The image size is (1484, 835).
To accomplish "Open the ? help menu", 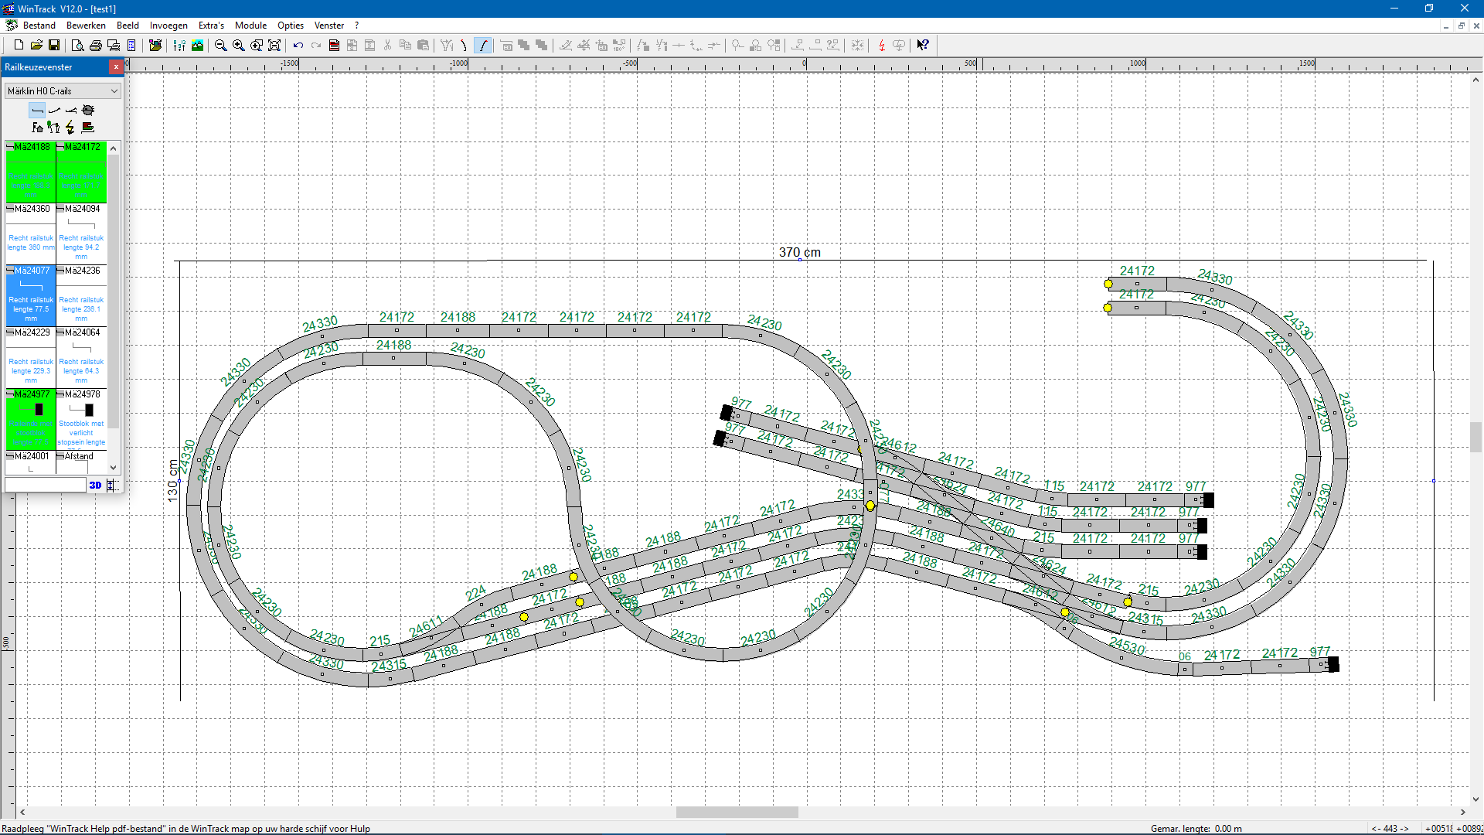I will (356, 26).
